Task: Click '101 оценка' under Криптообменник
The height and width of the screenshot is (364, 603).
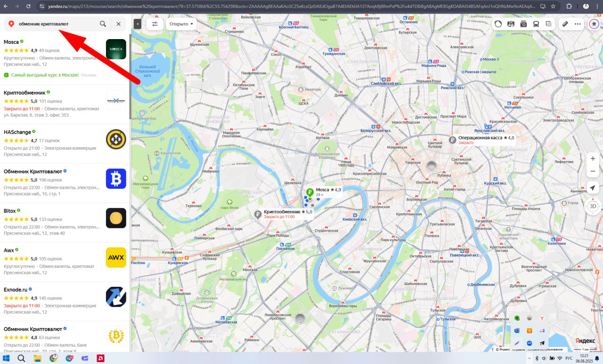Action: pos(50,101)
